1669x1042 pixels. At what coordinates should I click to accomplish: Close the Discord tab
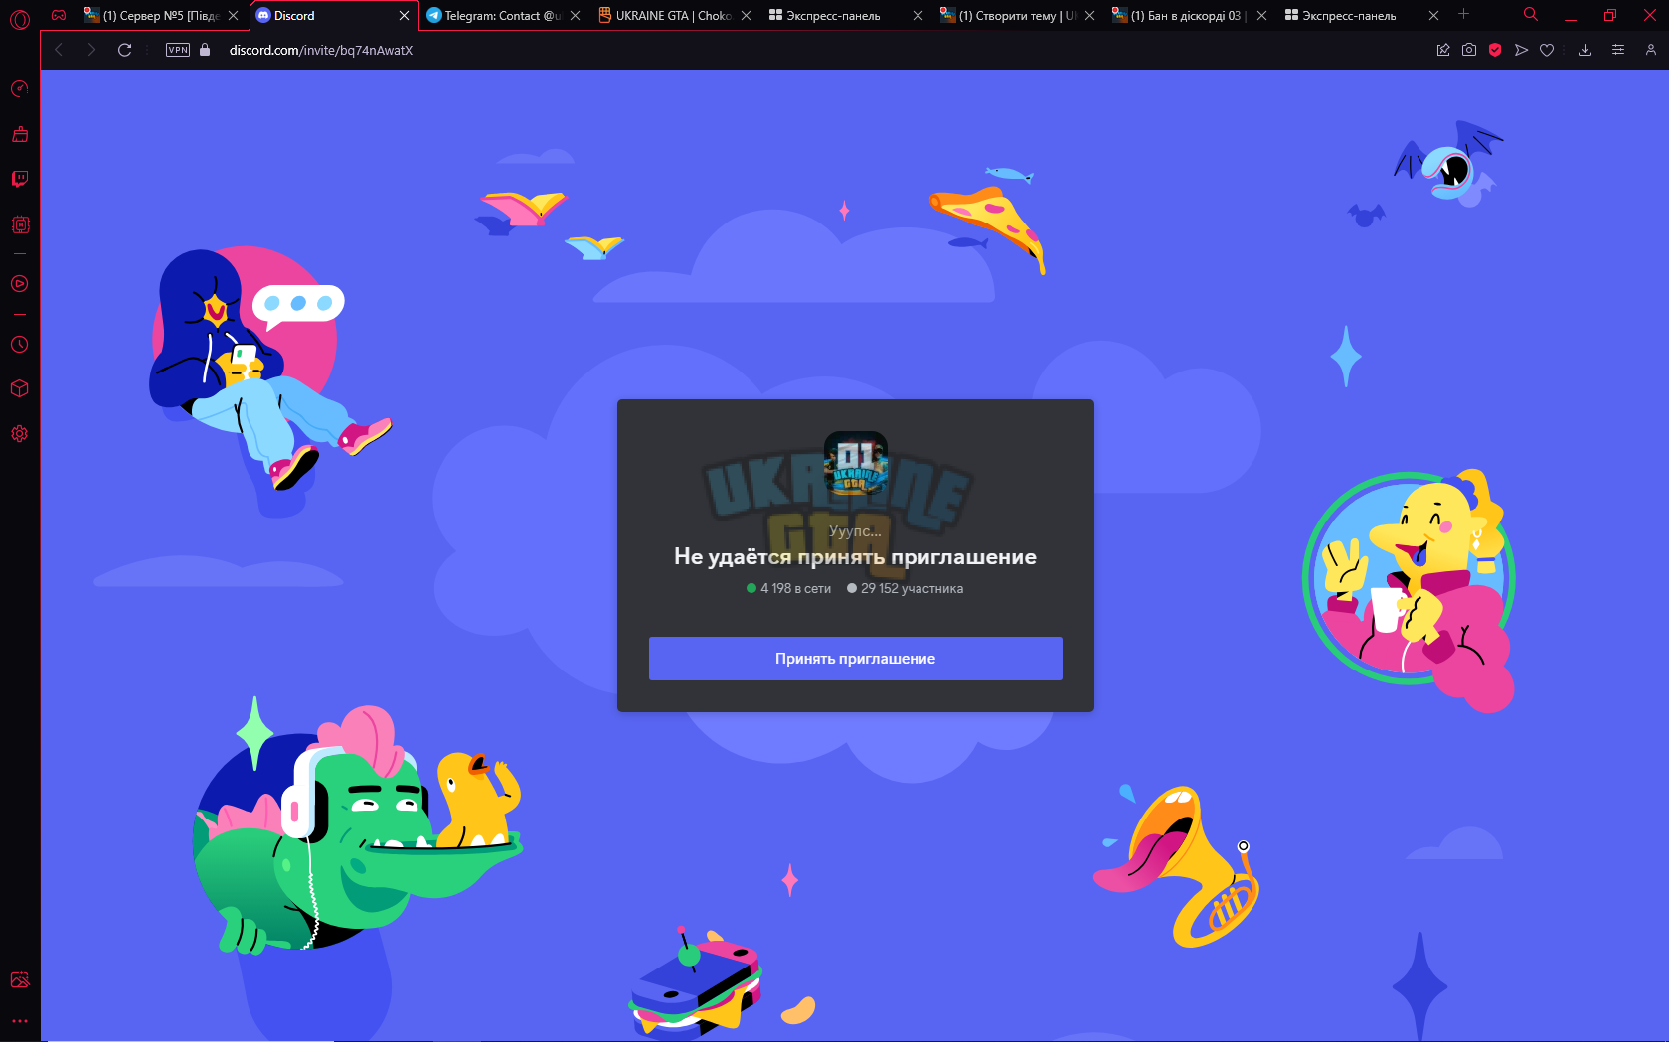click(x=404, y=16)
